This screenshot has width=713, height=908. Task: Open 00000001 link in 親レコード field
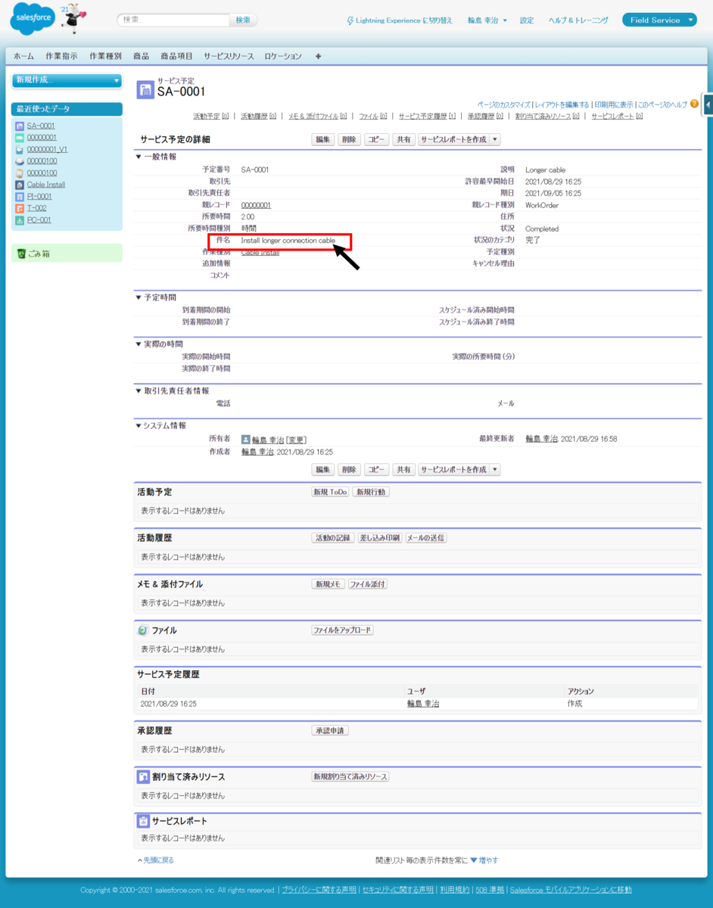coord(256,205)
